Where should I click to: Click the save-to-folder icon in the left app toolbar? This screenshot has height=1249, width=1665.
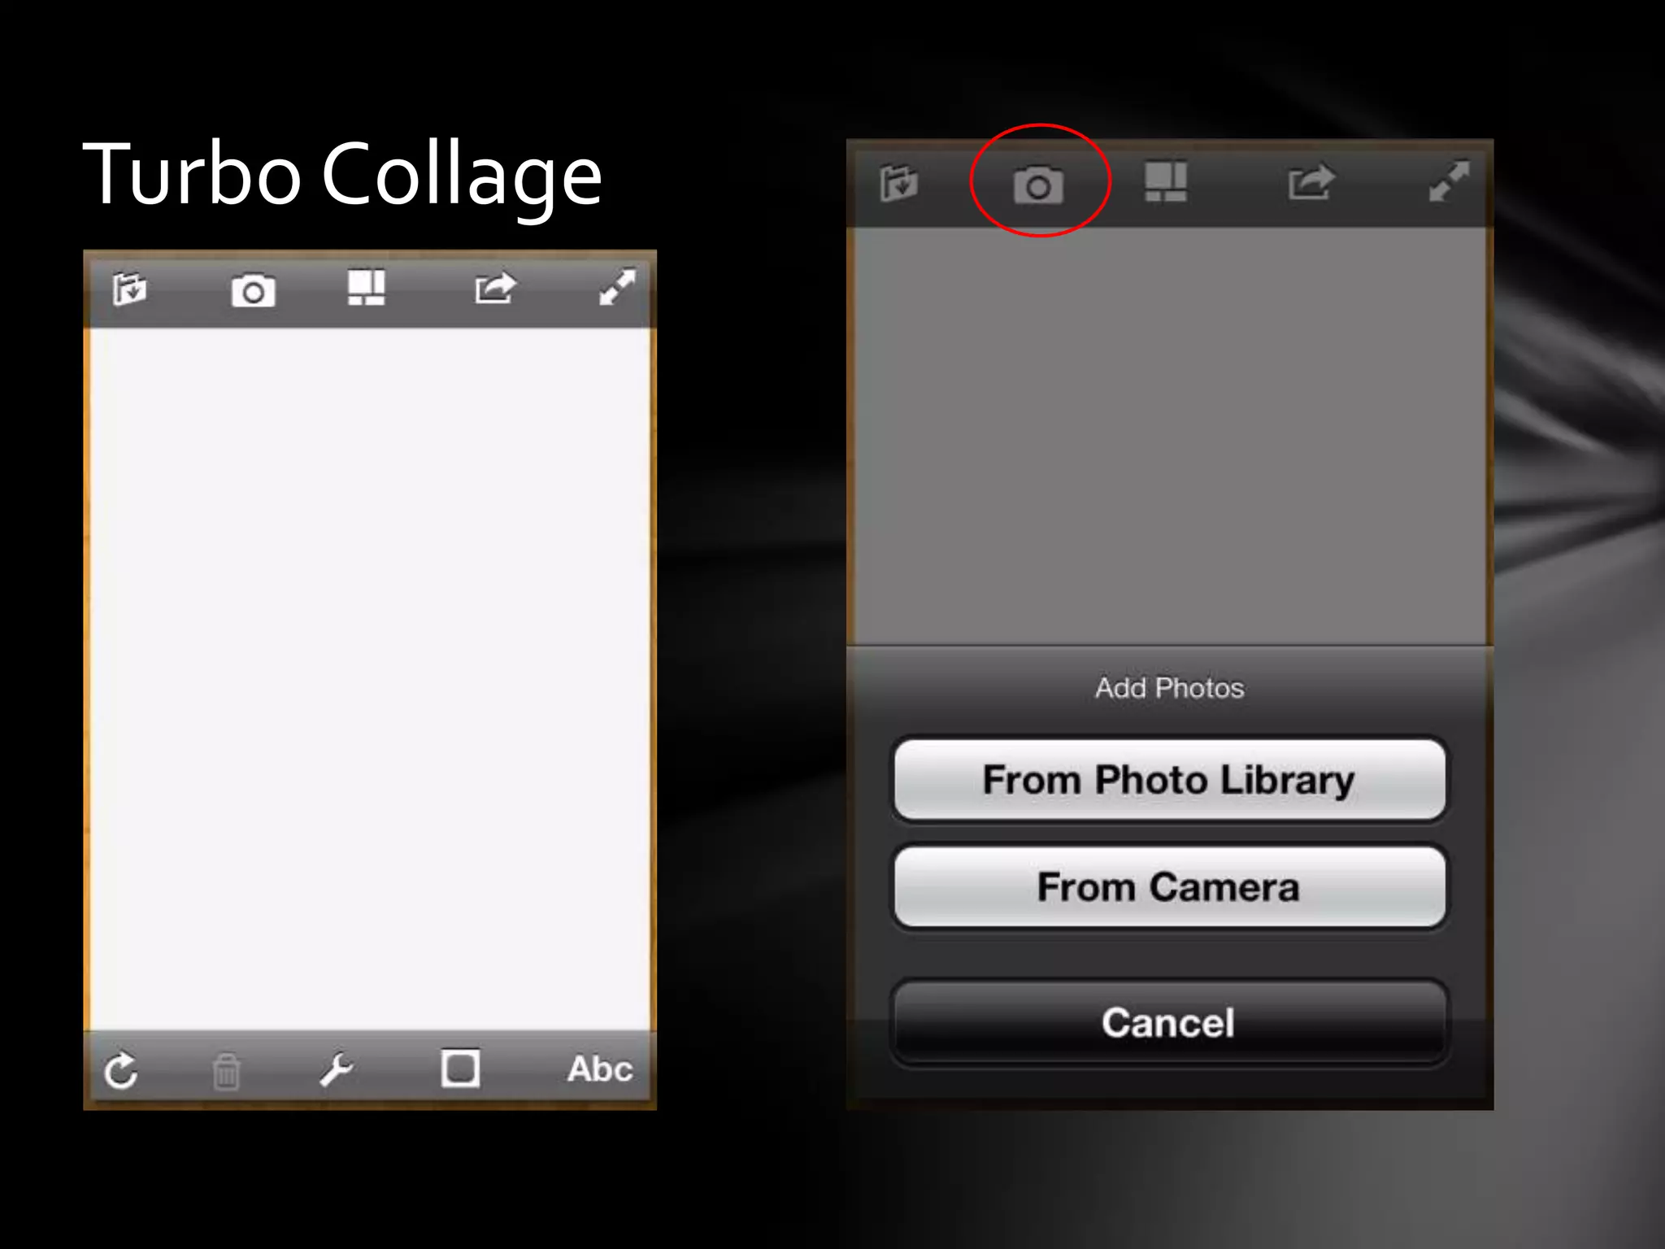tap(129, 289)
